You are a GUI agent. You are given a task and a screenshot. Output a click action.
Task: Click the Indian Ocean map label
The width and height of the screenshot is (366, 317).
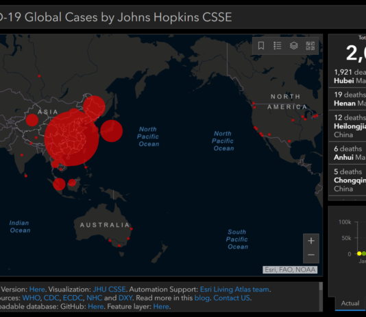pos(20,226)
